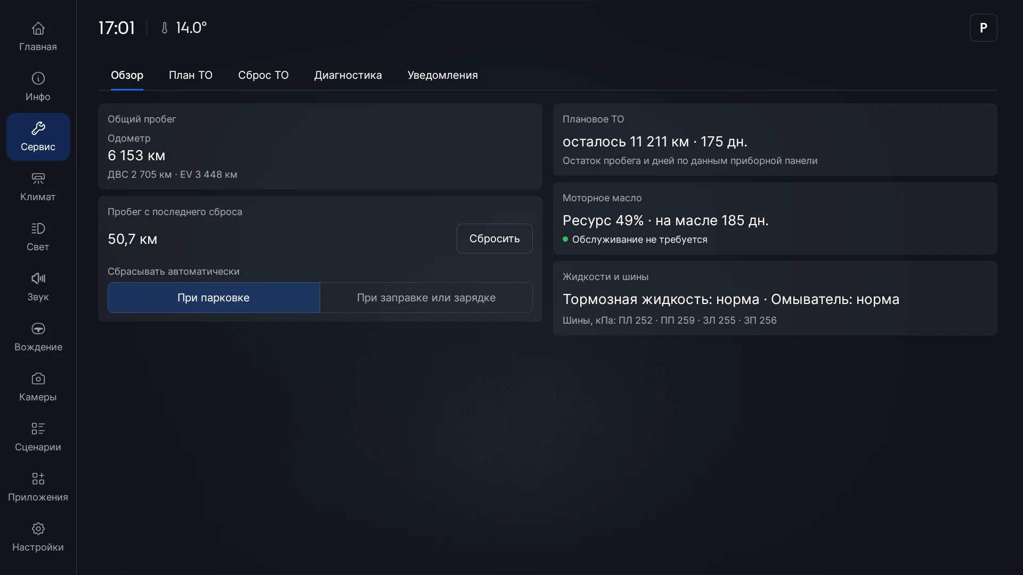1023x575 pixels.
Task: Open the Приложения apps grid icon
Action: 38,479
